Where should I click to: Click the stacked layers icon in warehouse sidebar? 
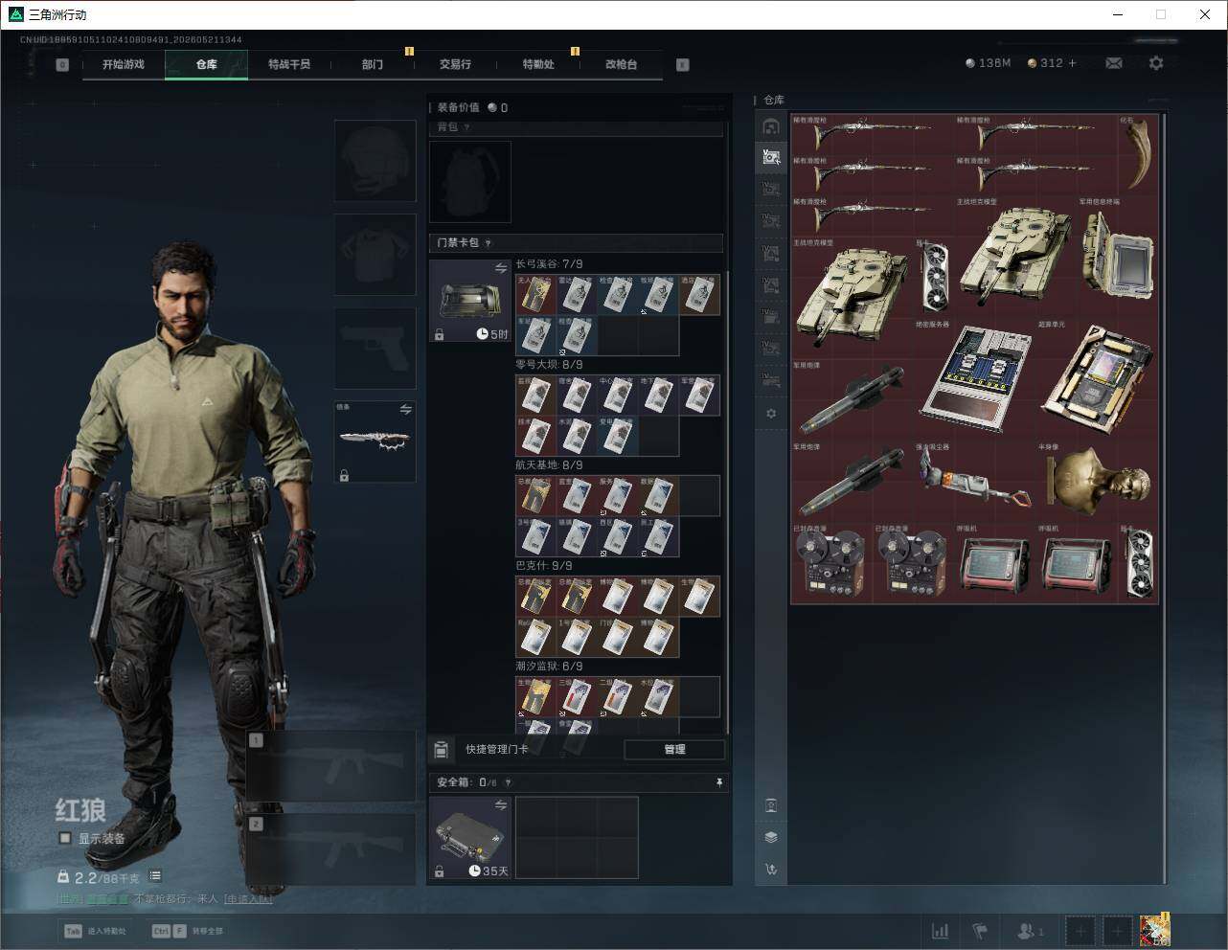(x=771, y=837)
